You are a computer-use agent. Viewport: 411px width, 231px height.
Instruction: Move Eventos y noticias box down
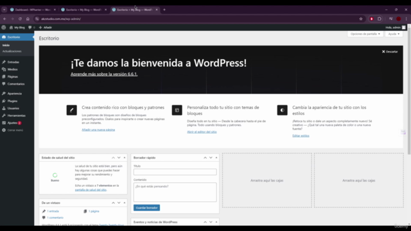(x=211, y=222)
